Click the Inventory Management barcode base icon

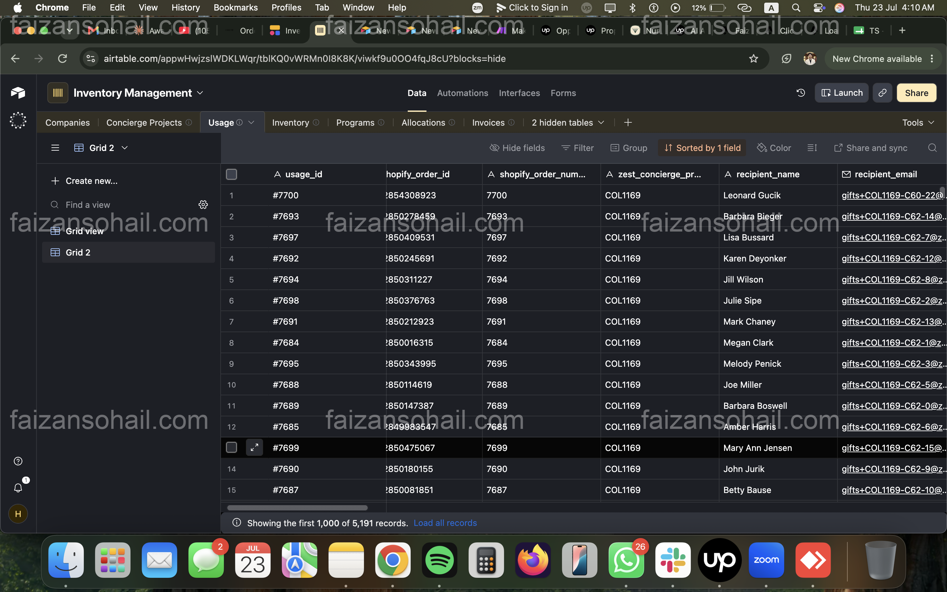click(x=58, y=93)
